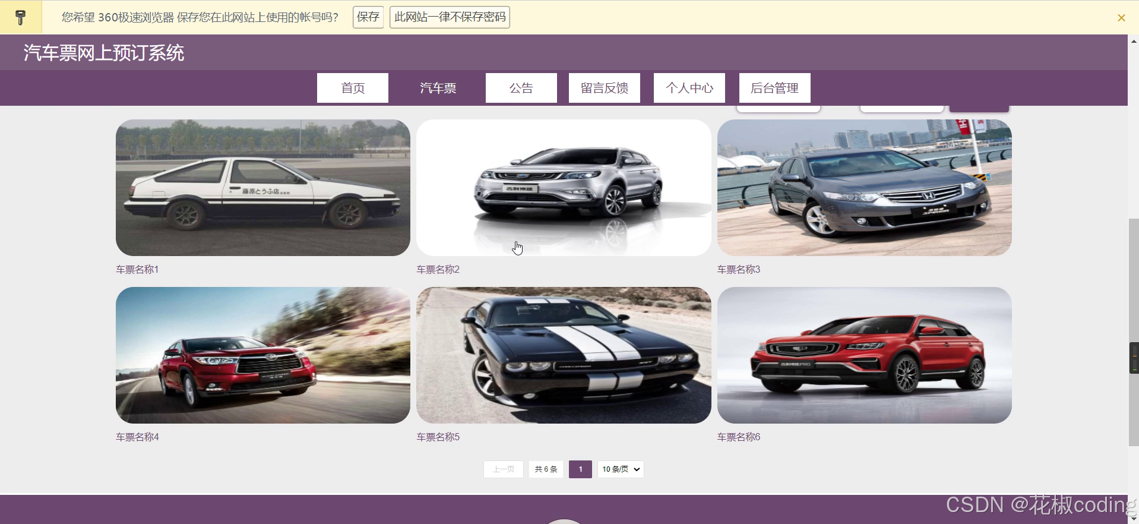This screenshot has width=1139, height=524.
Task: Open the 首页 navigation tab
Action: pyautogui.click(x=353, y=88)
